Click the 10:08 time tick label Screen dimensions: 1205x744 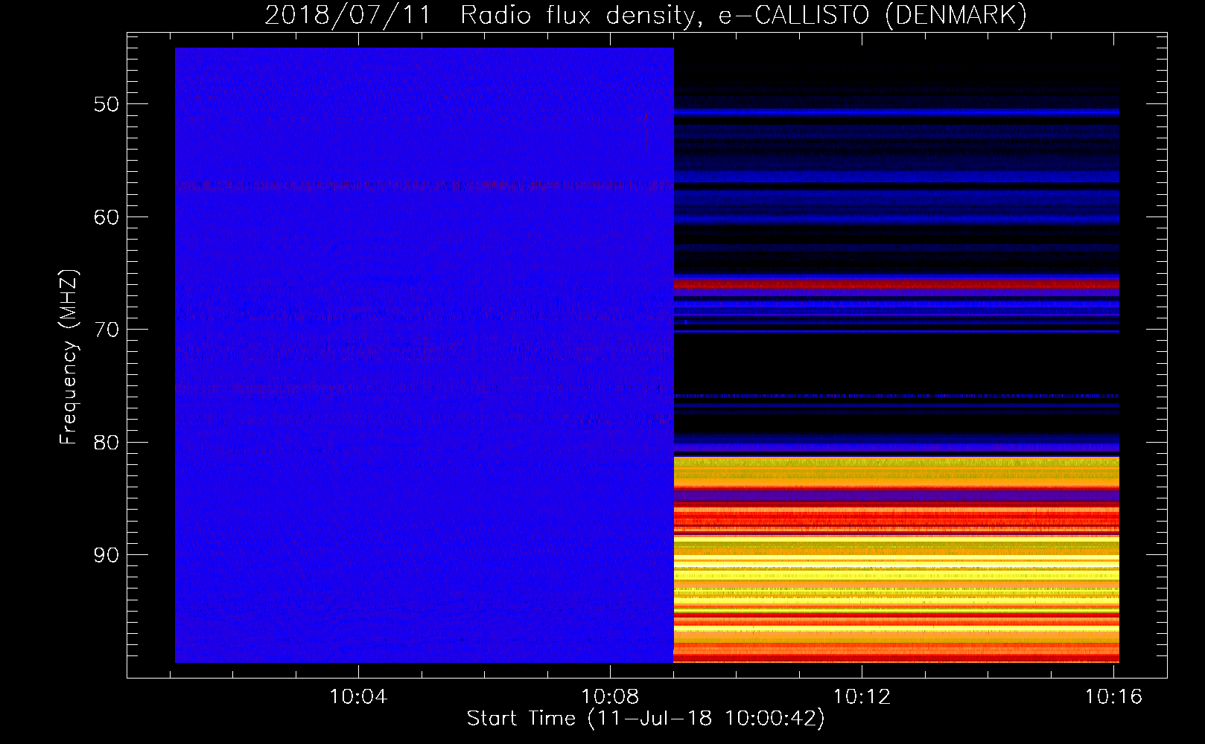(x=610, y=697)
